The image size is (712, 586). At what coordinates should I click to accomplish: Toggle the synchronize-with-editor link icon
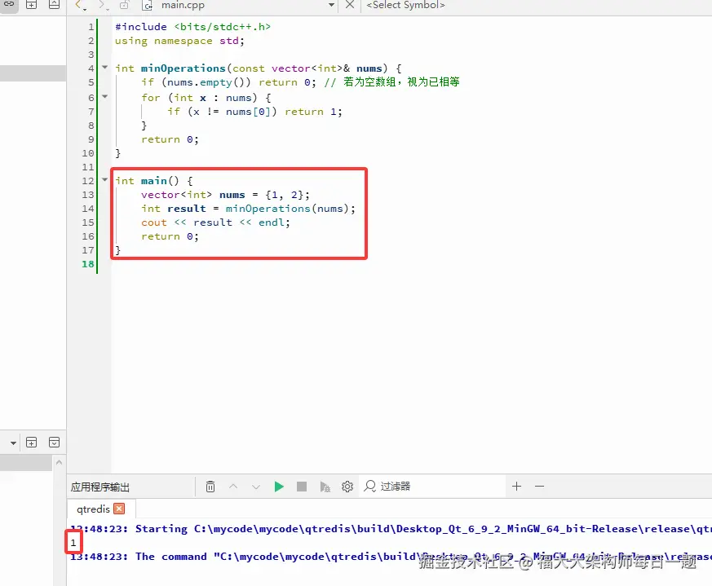click(9, 5)
